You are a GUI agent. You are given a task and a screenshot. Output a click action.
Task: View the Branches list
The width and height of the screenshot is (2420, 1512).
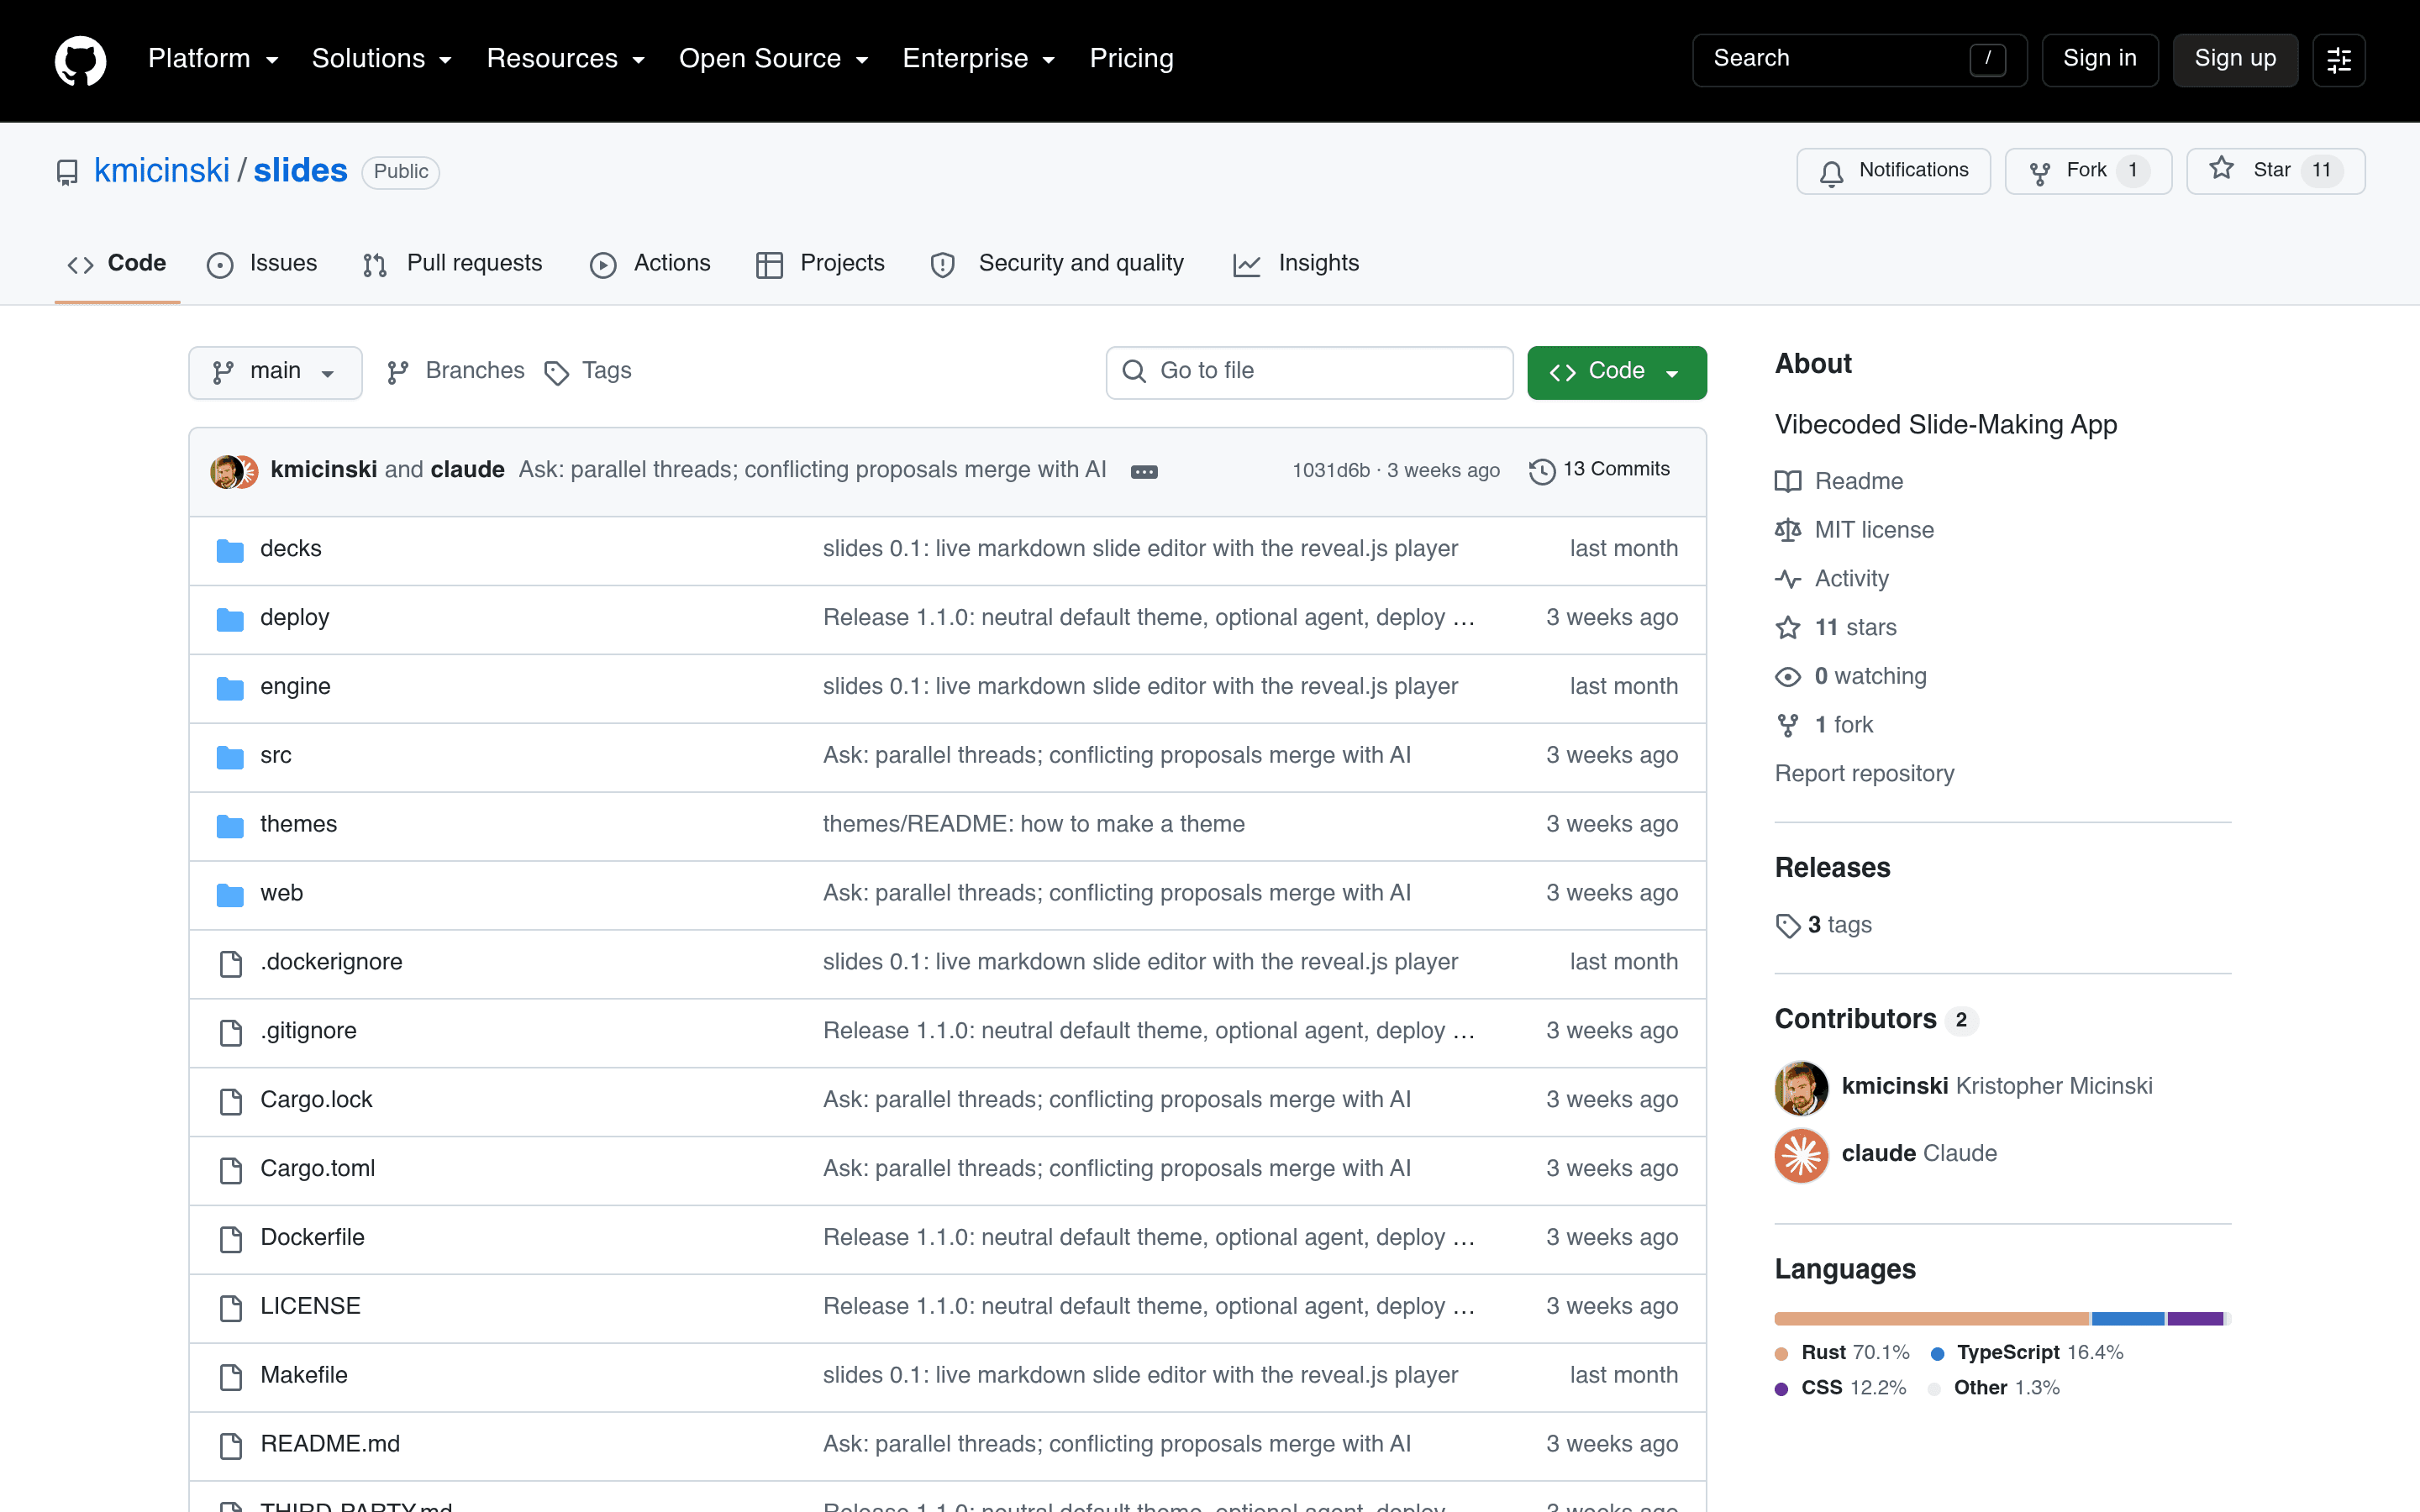coord(456,371)
